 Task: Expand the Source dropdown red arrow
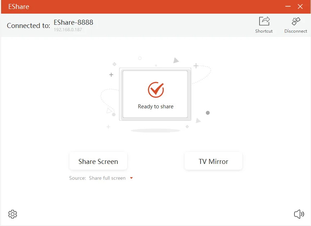131,178
